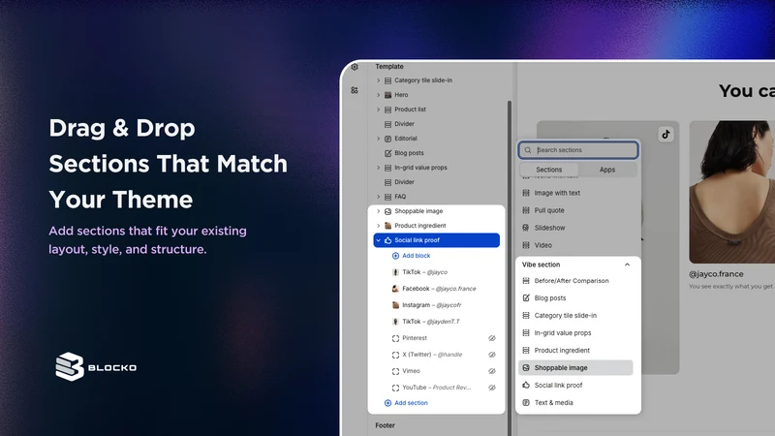Click the FAQ section icon
This screenshot has width=775, height=436.
pos(388,197)
